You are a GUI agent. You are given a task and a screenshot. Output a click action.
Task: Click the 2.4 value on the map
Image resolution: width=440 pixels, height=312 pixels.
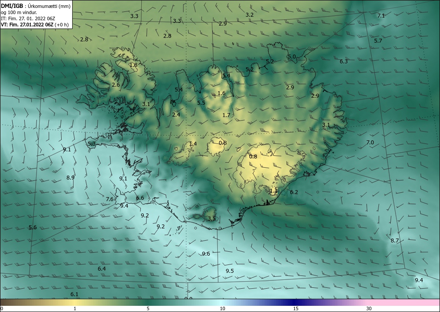(176, 114)
